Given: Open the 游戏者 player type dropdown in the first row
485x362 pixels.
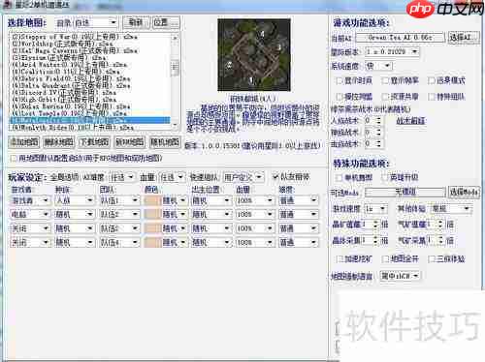Looking at the screenshot, I should tap(30, 200).
